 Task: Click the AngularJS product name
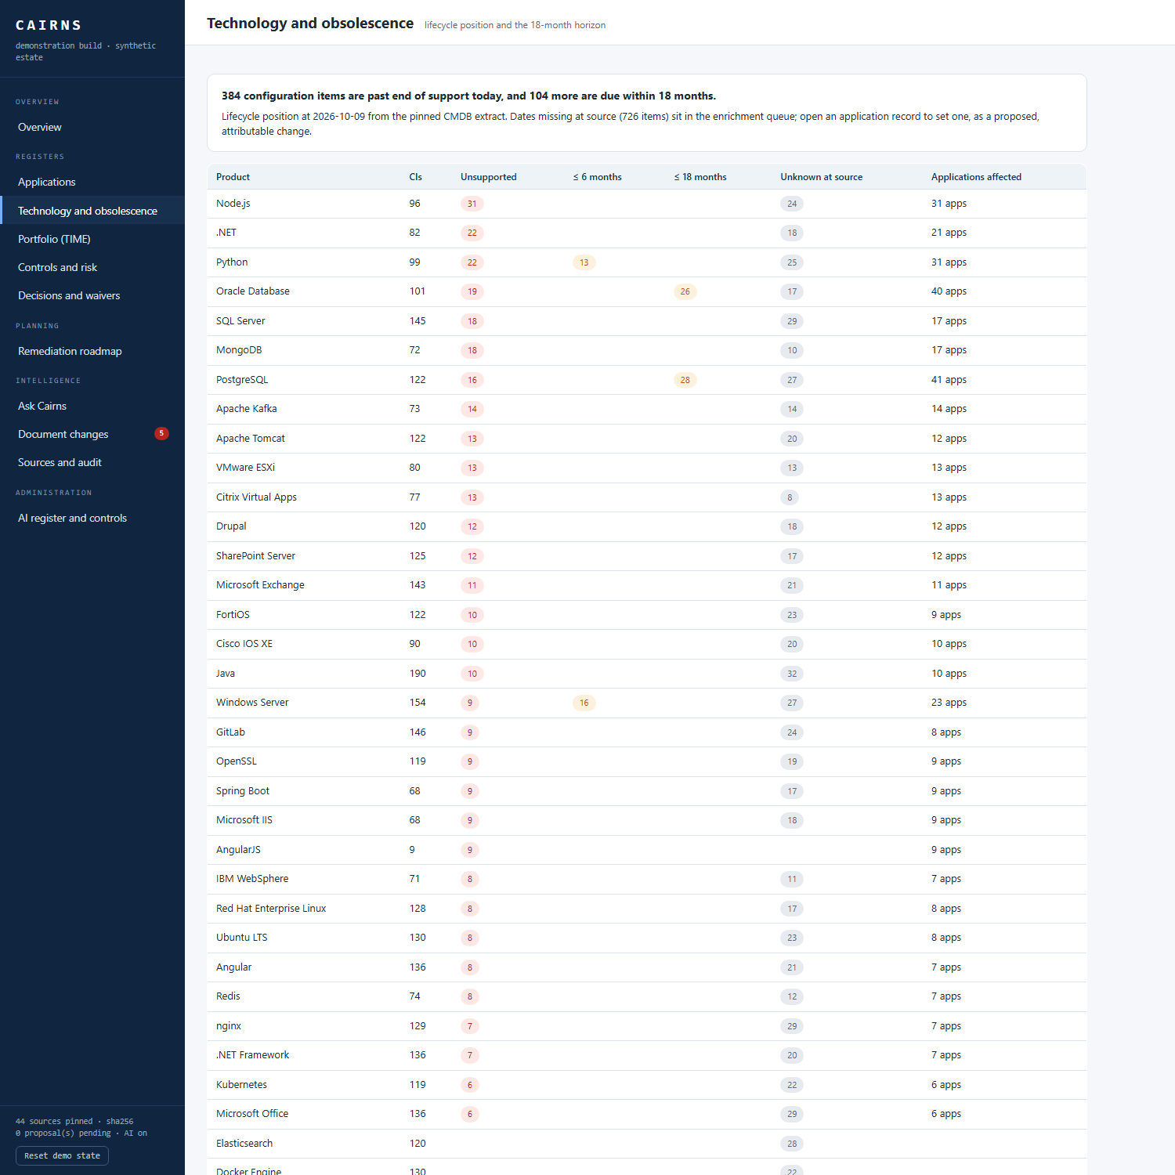click(x=238, y=850)
